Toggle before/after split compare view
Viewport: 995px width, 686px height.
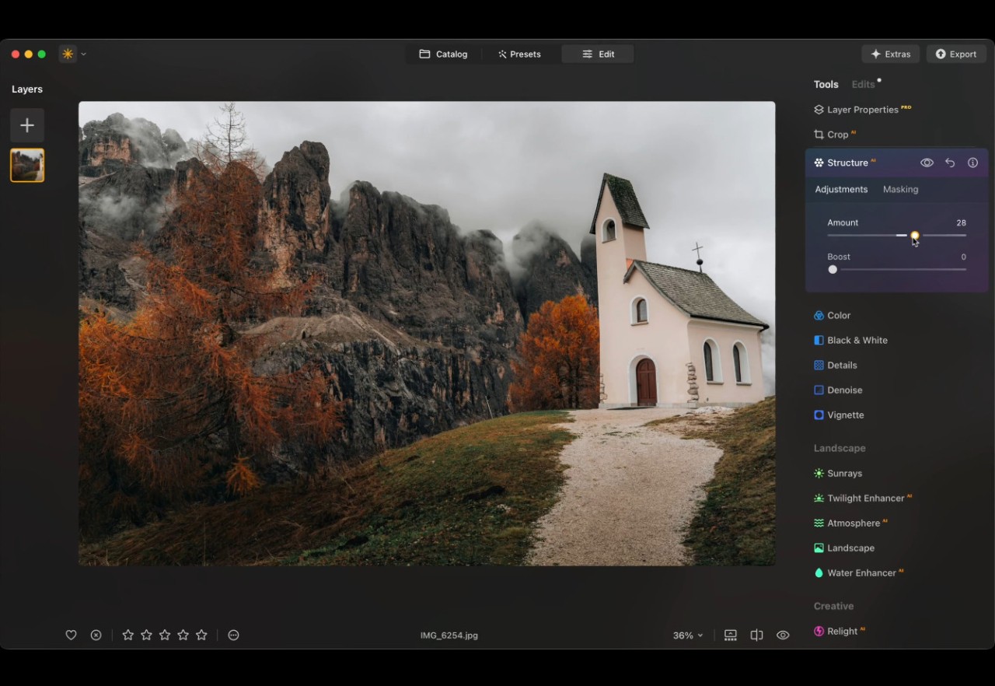[x=756, y=635]
